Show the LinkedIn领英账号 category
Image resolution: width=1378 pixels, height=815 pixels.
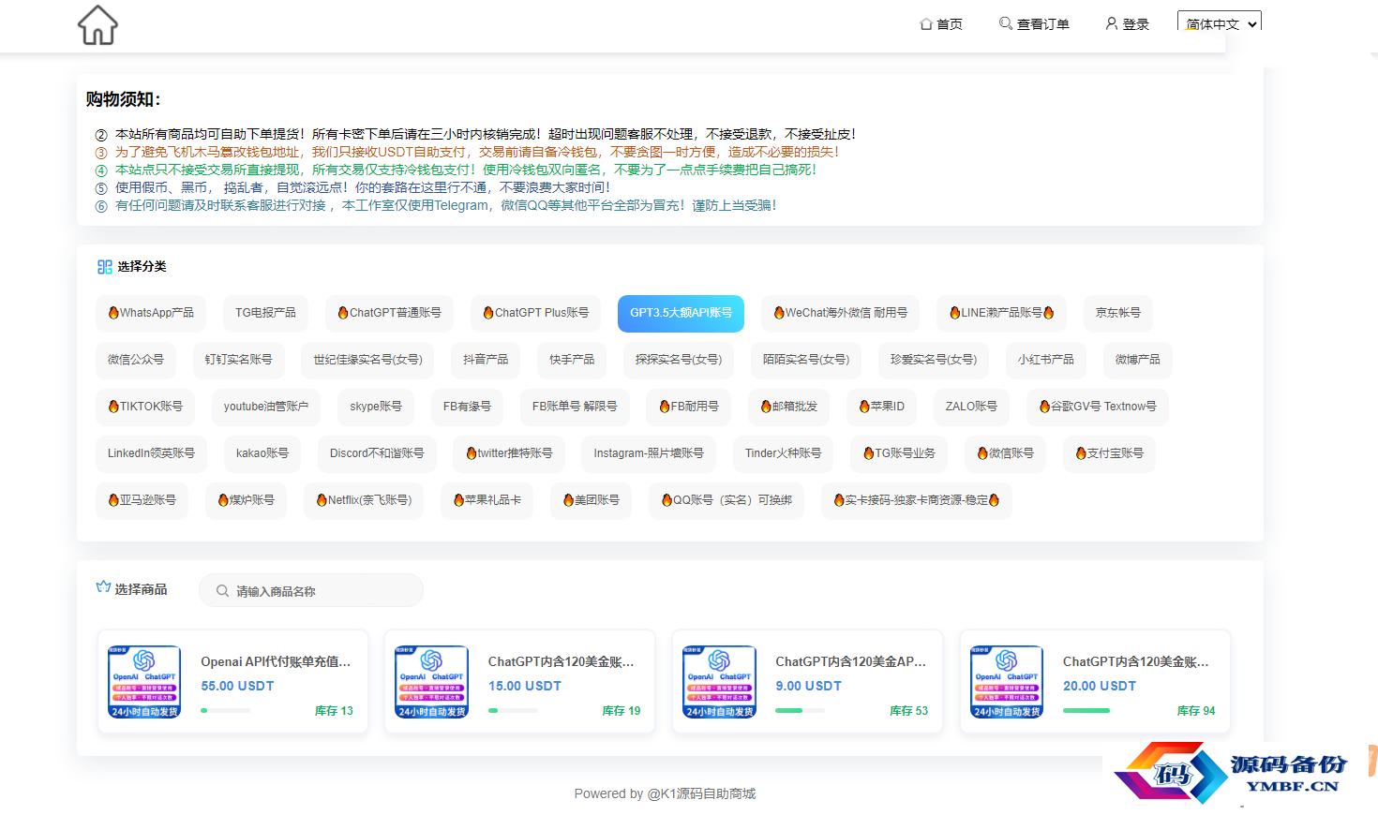(x=151, y=453)
